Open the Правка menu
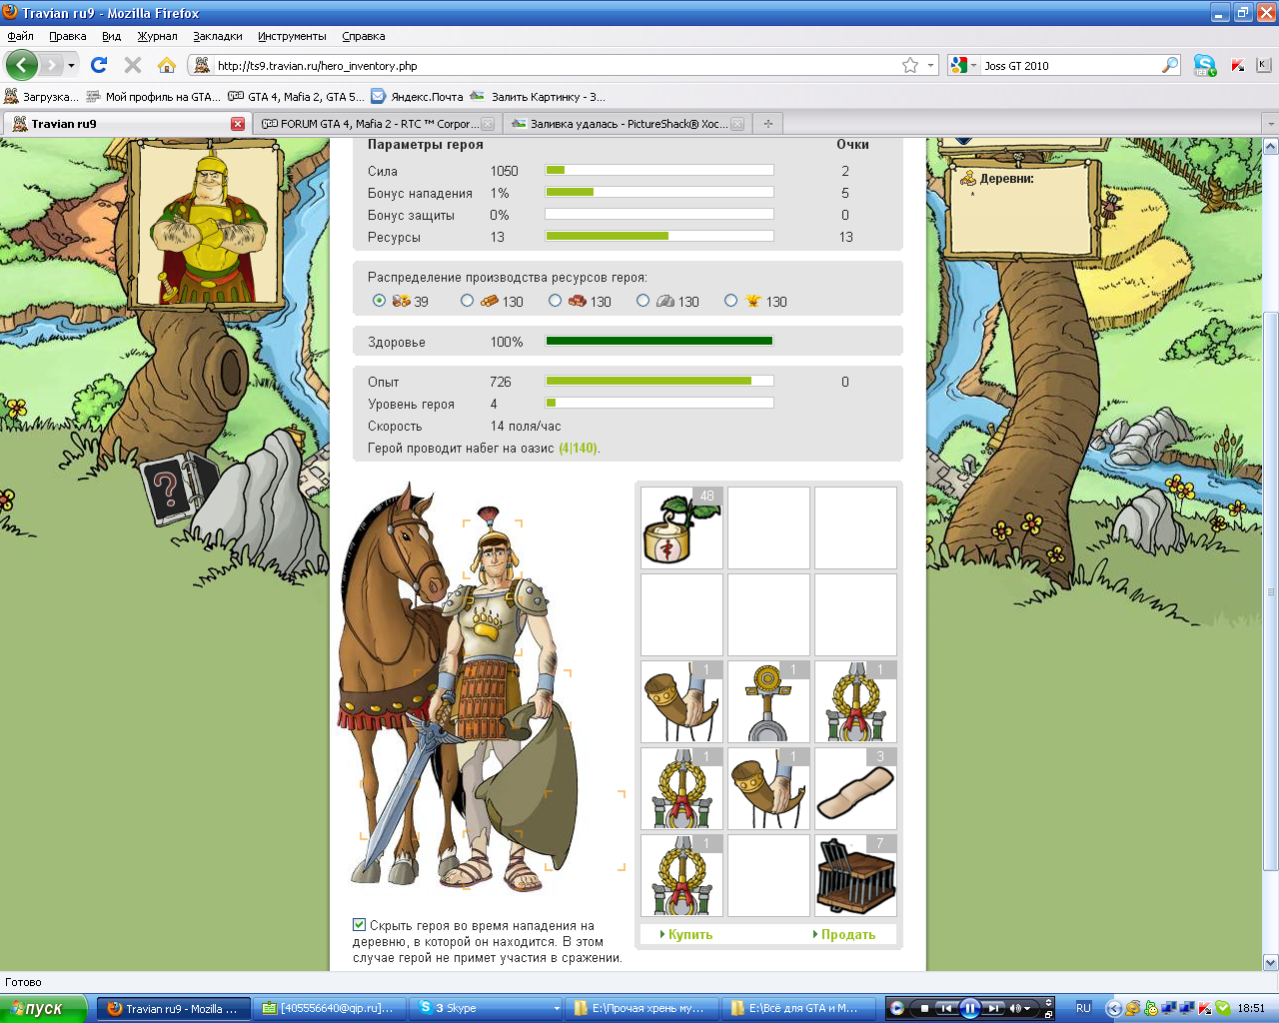 coord(68,36)
